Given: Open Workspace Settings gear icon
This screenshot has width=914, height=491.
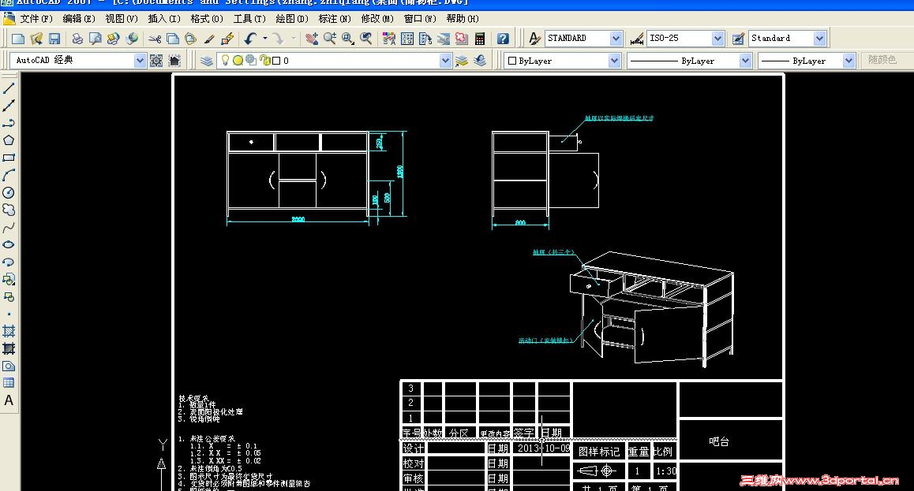Looking at the screenshot, I should [x=156, y=61].
